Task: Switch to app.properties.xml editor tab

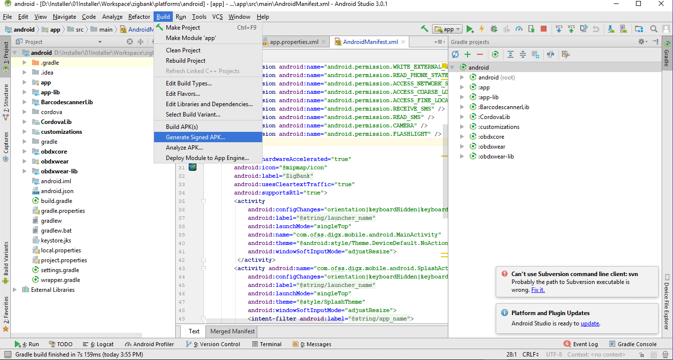Action: point(294,42)
